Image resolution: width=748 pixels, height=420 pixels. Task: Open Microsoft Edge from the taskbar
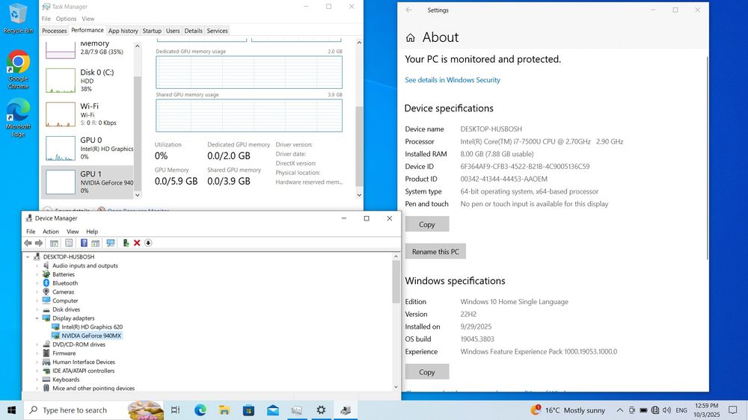tap(200, 410)
